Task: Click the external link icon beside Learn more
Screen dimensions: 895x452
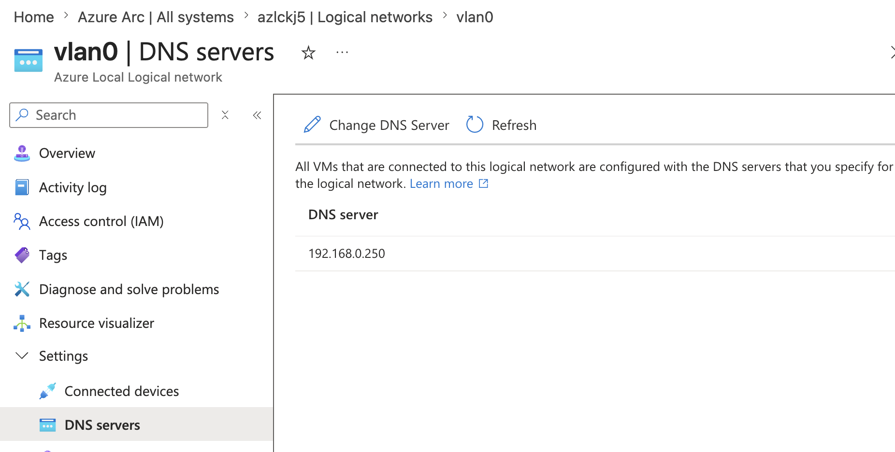Action: pyautogui.click(x=483, y=184)
